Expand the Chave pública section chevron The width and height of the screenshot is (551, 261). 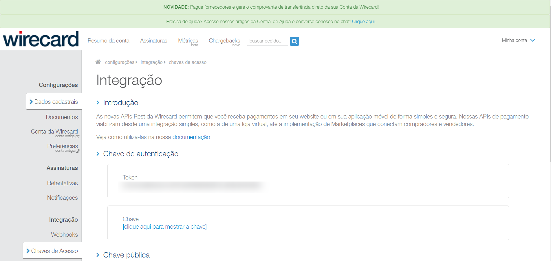[x=98, y=255]
